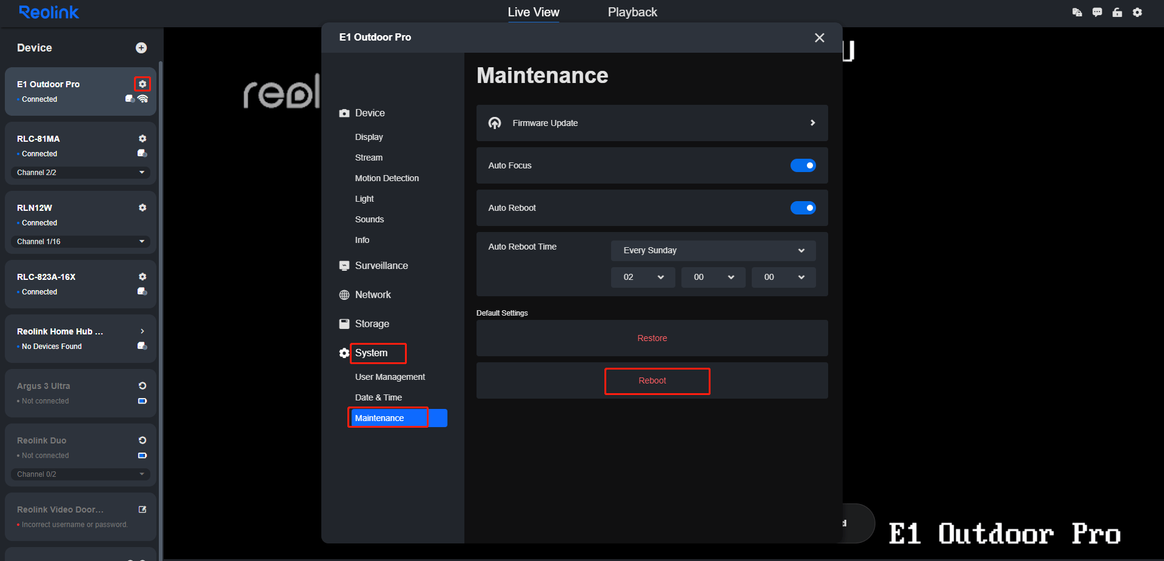Viewport: 1164px width, 561px height.
Task: Open the app settings gear in top bar
Action: pyautogui.click(x=1137, y=12)
